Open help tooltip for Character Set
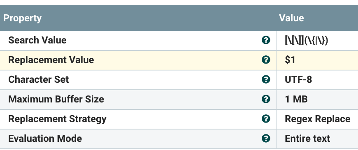Screen dimensions: 358x150 (x=266, y=80)
